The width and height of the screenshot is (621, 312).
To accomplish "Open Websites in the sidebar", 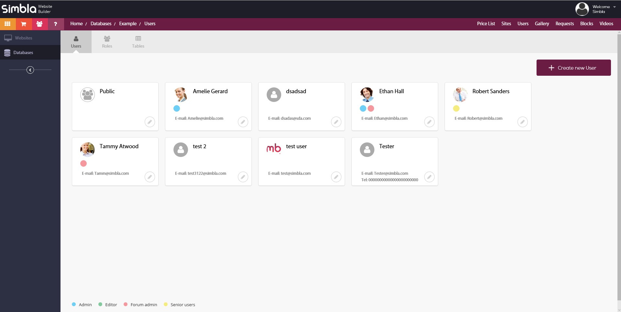I will pos(30,38).
